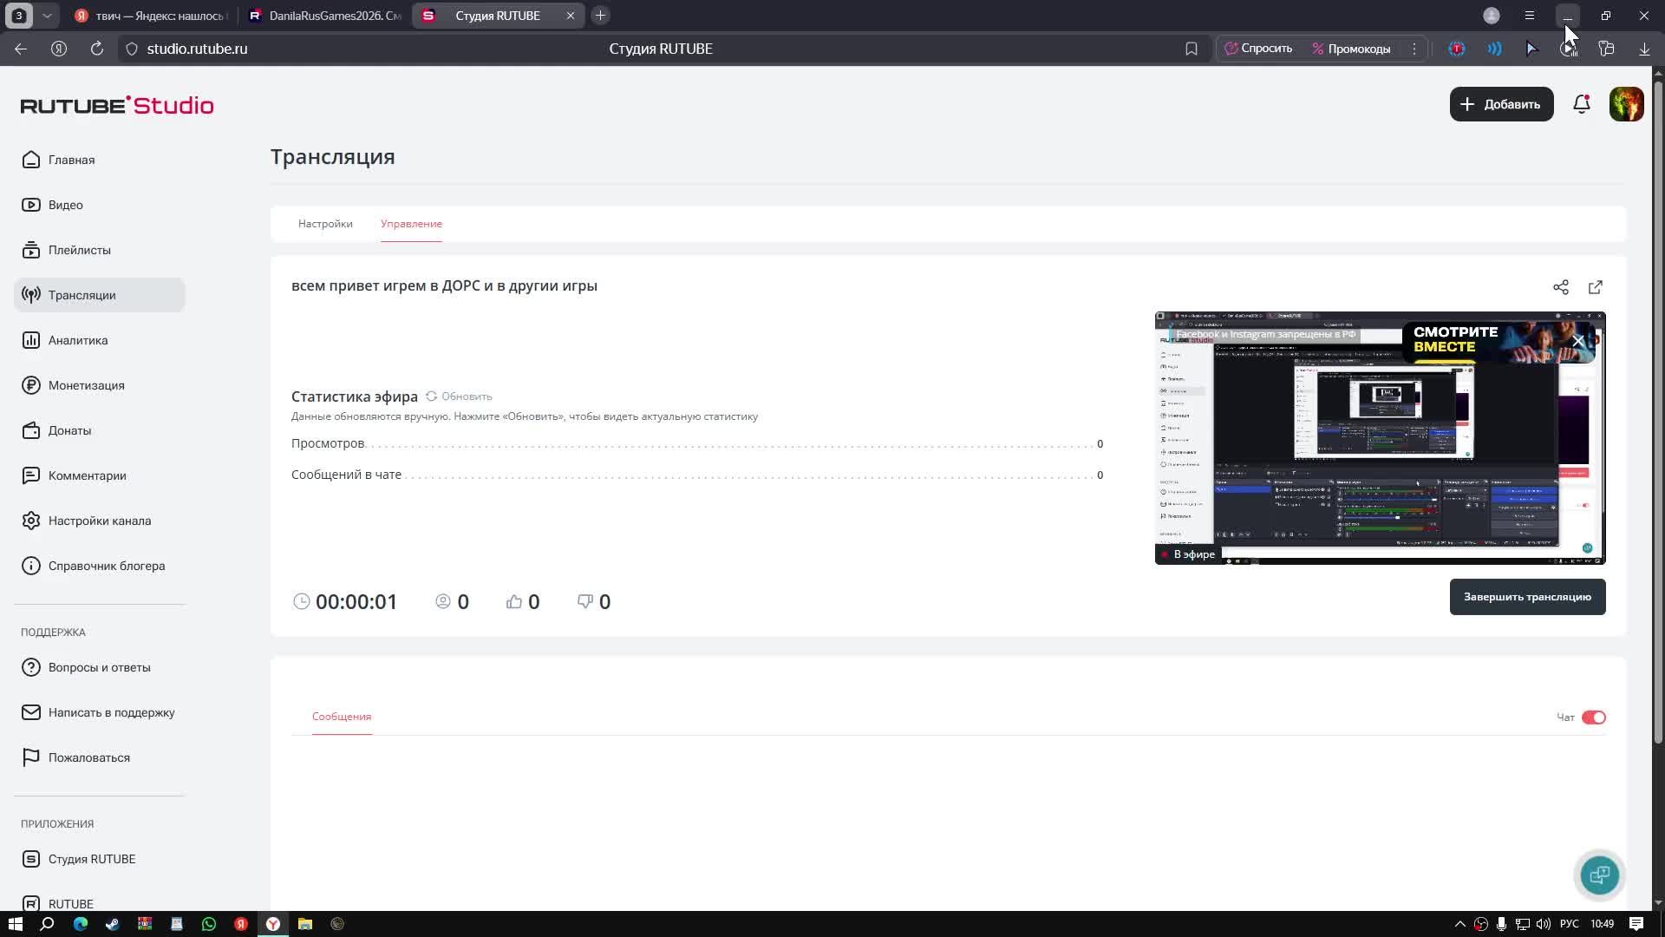The height and width of the screenshot is (937, 1665).
Task: Open Аналитика in the sidebar
Action: 78,340
